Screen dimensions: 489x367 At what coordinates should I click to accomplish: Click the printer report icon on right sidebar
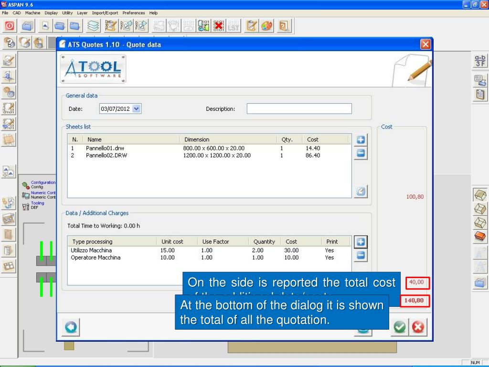pyautogui.click(x=480, y=80)
